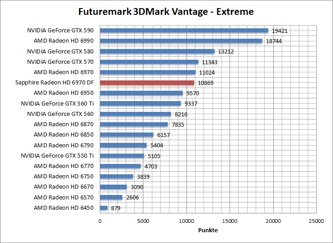
Task: Click the NVIDIA GeForce GTX 550 Ti label
Action: 57,155
